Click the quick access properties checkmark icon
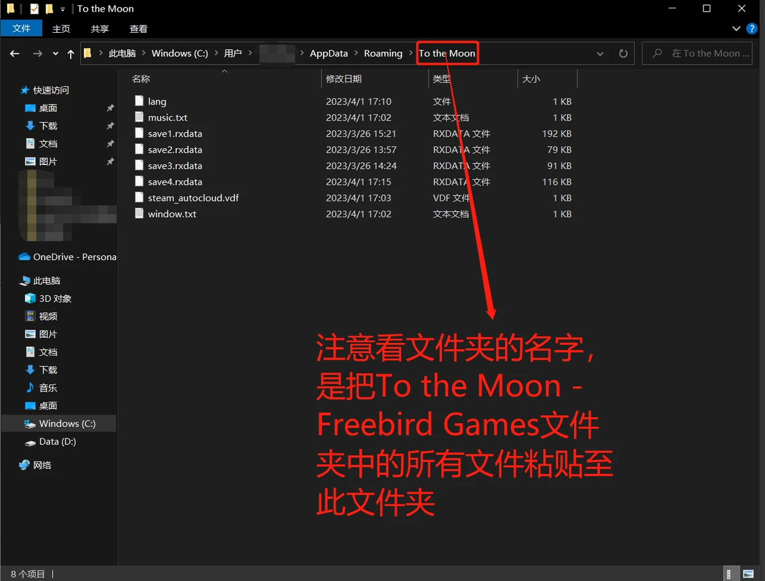This screenshot has height=581, width=765. click(x=34, y=9)
